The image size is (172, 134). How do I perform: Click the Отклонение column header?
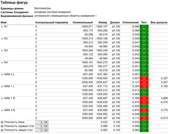coord(131,22)
